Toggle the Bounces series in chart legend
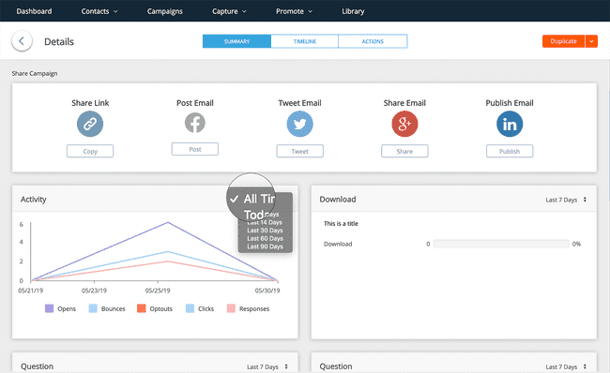Screen dimensions: 610x373 [107, 308]
